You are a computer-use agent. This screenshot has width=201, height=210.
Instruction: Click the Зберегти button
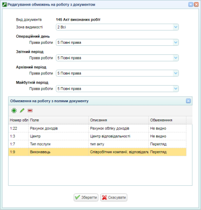click(x=86, y=197)
